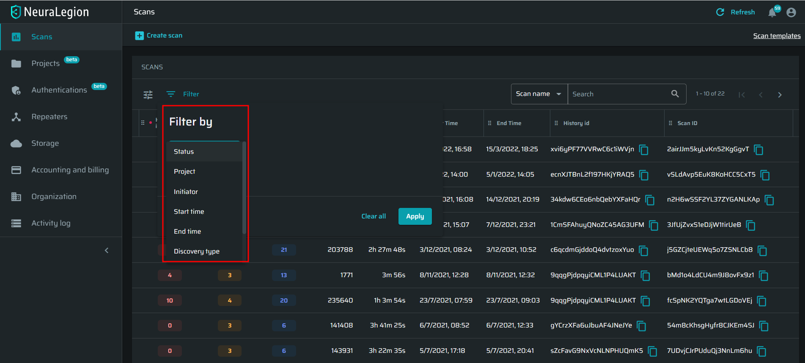Copy scan ID 3JfUjZvxS1eDJjW1tirUeB

pyautogui.click(x=751, y=225)
